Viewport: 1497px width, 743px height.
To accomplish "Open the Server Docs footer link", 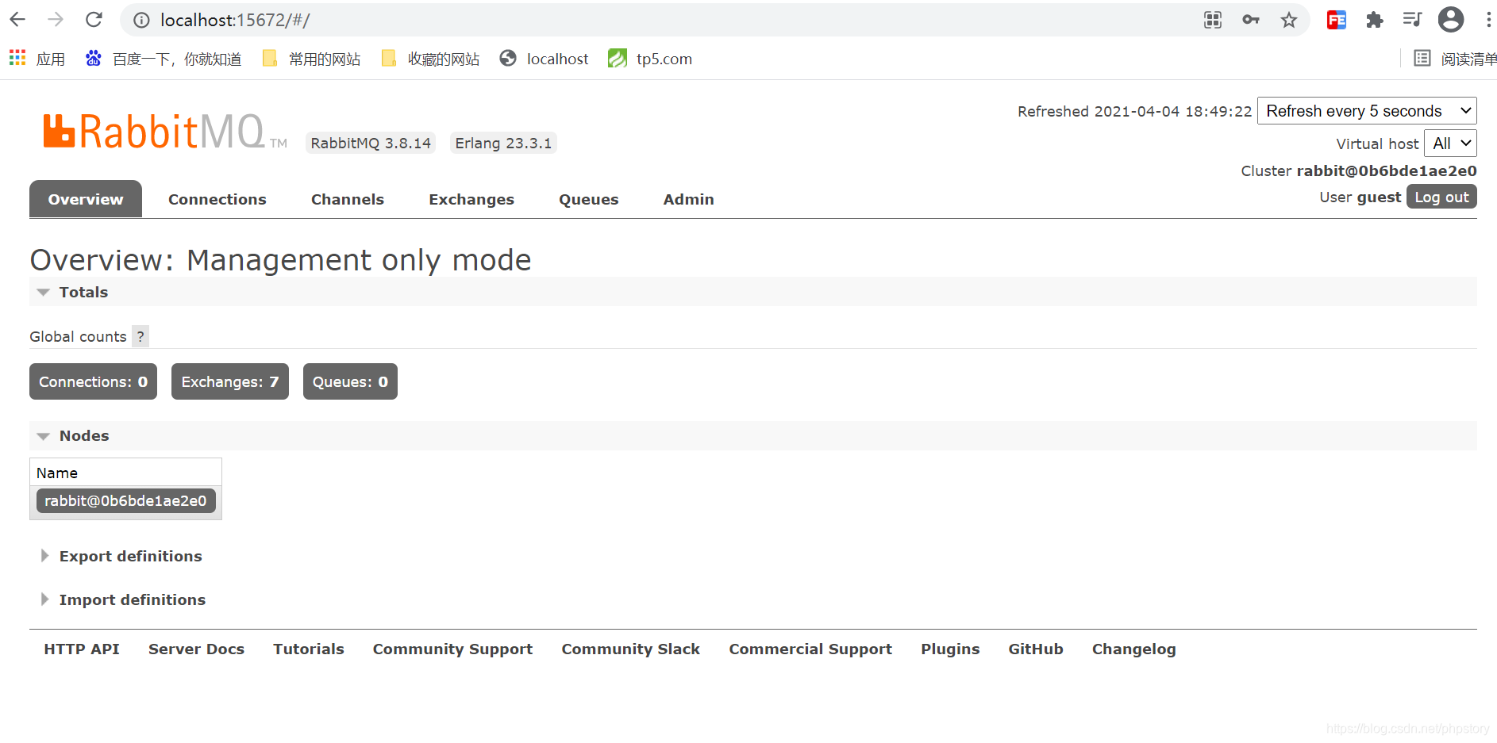I will (196, 649).
